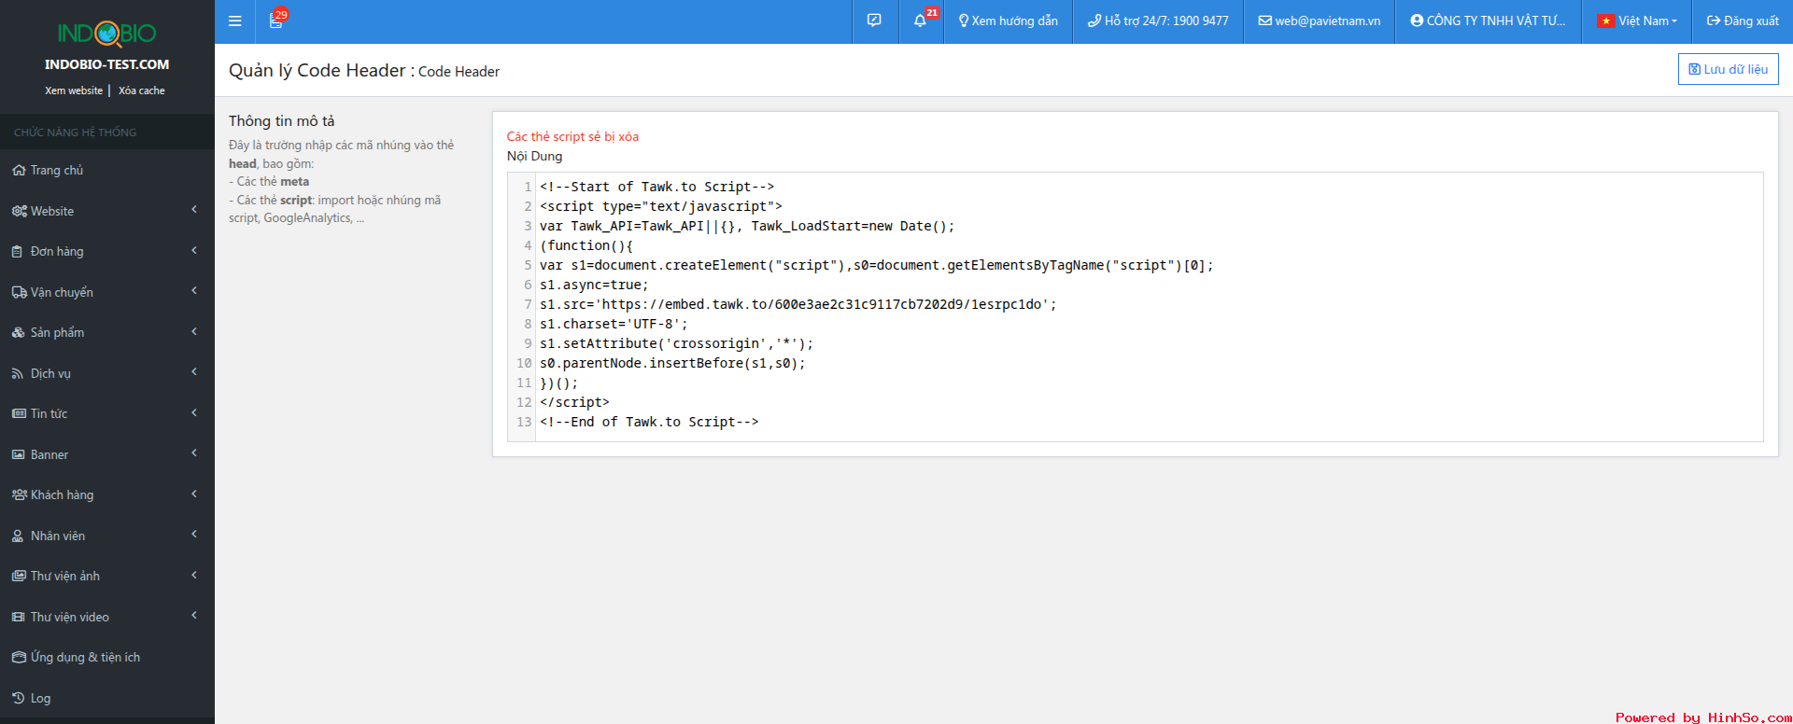The height and width of the screenshot is (724, 1793).
Task: Expand the Dịch vụ submenu chevron
Action: pyautogui.click(x=194, y=372)
